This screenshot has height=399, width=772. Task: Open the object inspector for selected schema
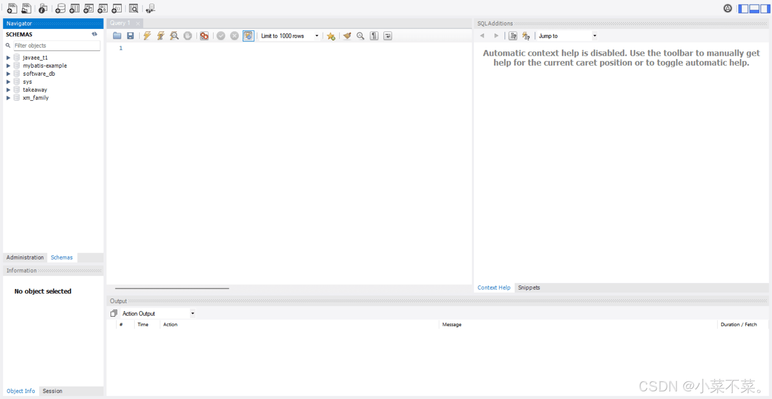click(43, 8)
